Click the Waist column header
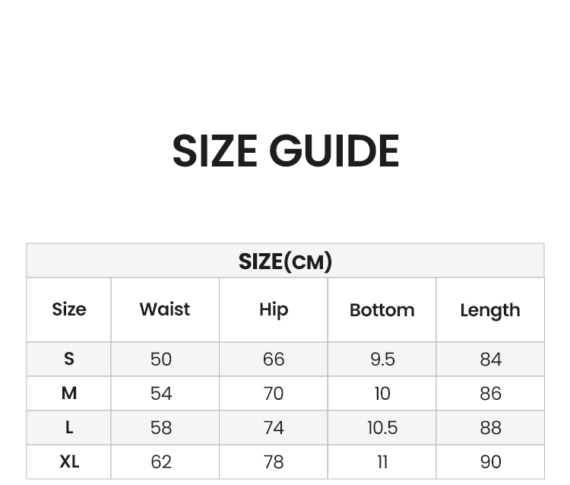Image resolution: width=570 pixels, height=485 pixels. pos(165,309)
